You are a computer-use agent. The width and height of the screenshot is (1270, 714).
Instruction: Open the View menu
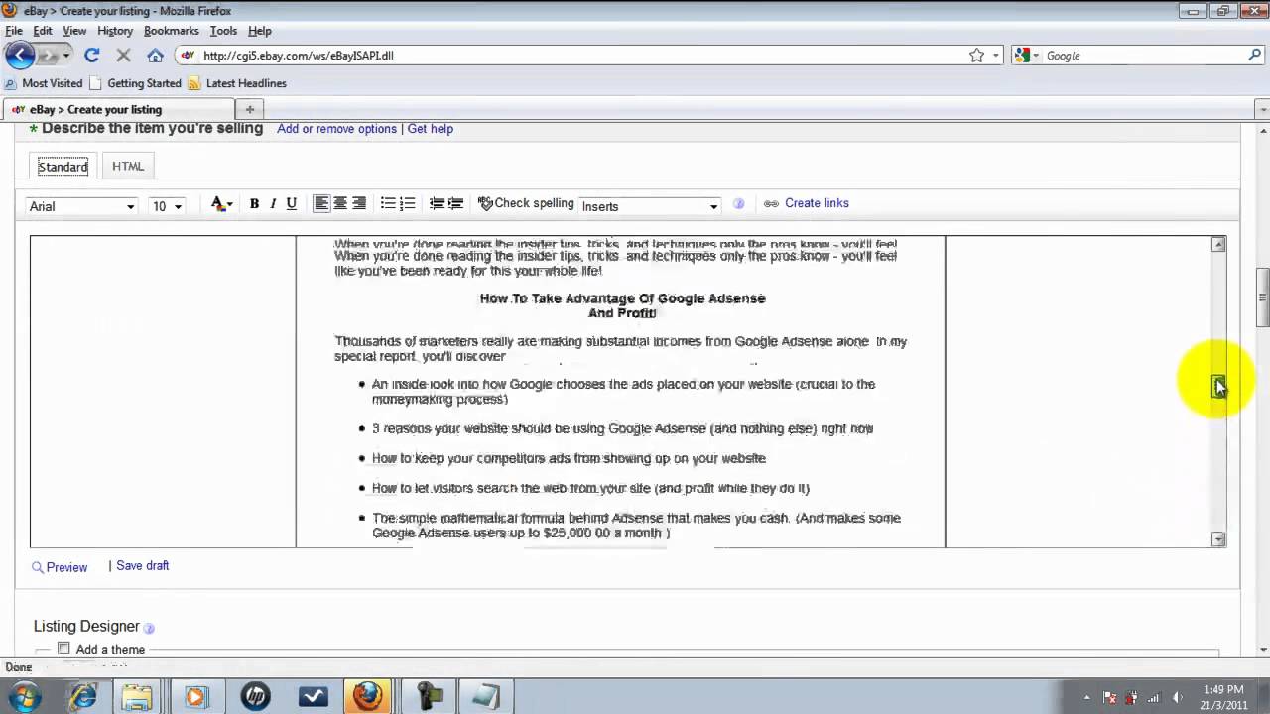[74, 31]
